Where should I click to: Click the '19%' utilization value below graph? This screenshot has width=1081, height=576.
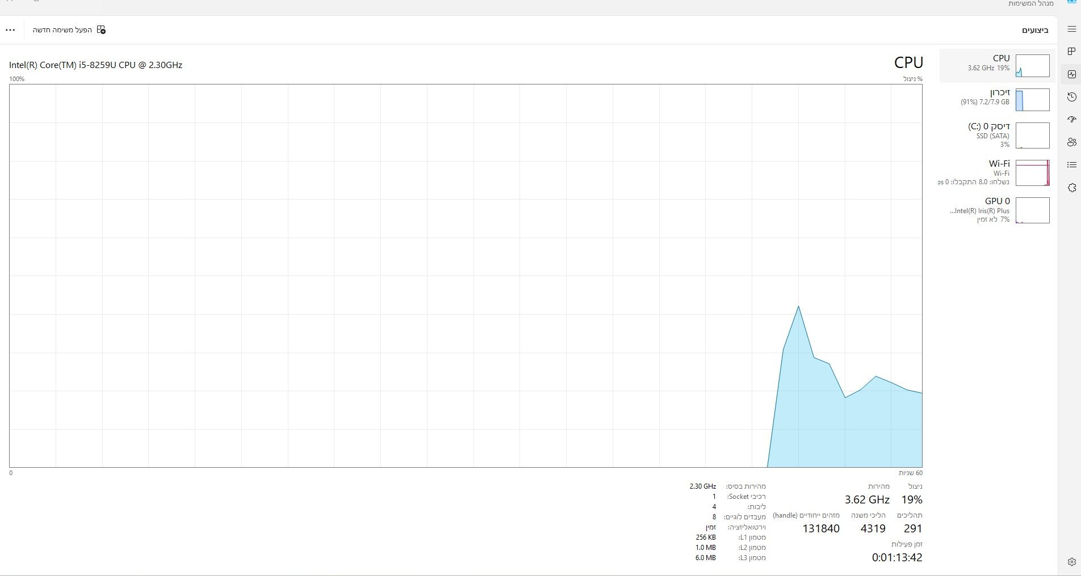[x=912, y=499]
